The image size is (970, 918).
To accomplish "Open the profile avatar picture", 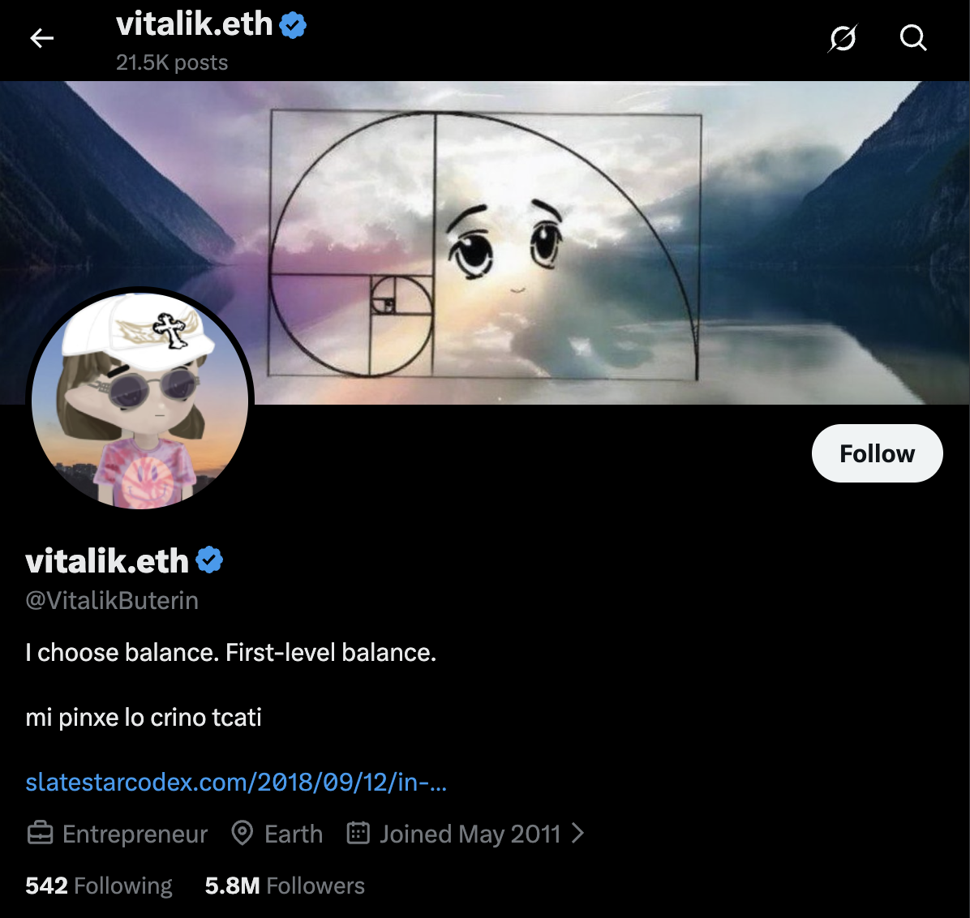I will coord(139,401).
